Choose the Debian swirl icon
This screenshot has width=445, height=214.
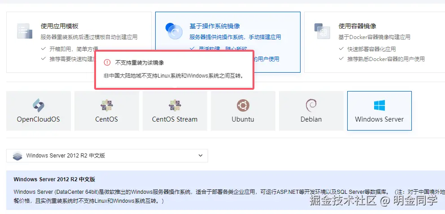311,105
